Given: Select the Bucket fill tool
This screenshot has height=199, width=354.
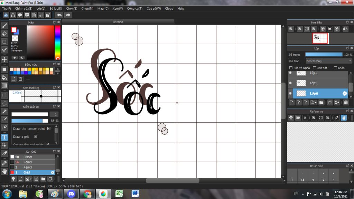Looking at the screenshot, I should 4,77.
